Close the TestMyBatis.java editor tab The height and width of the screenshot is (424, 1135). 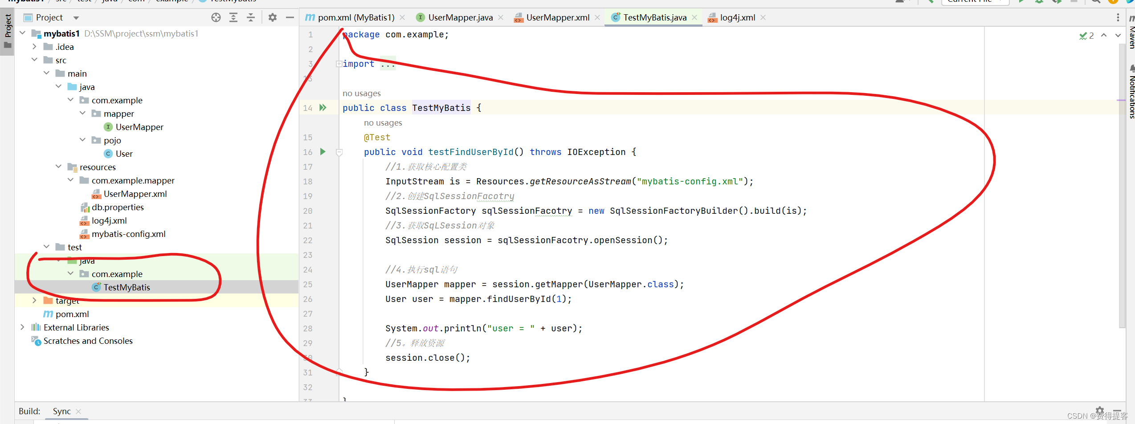694,17
